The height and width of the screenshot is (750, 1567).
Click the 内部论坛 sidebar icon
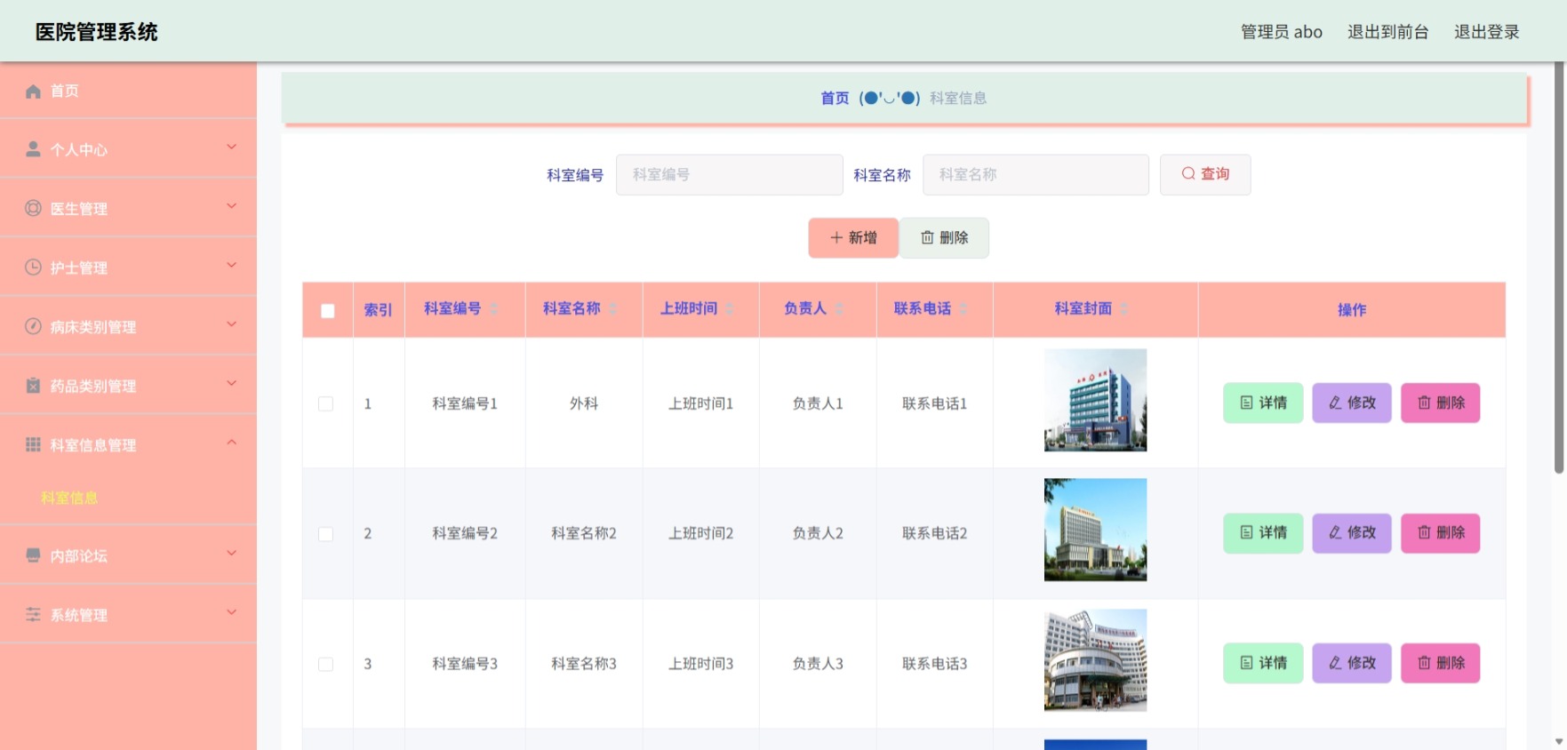(x=33, y=555)
